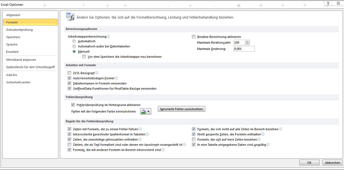Open the Allgemein options category
This screenshot has width=344, height=170.
[x=30, y=15]
